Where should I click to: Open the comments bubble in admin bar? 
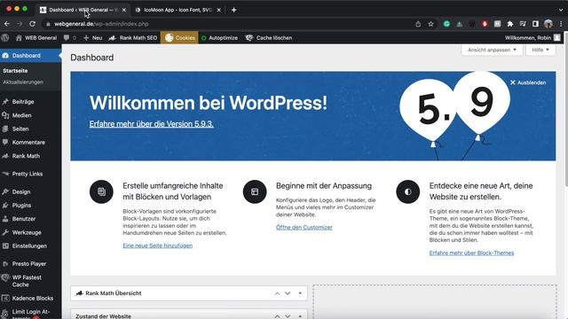coord(69,37)
